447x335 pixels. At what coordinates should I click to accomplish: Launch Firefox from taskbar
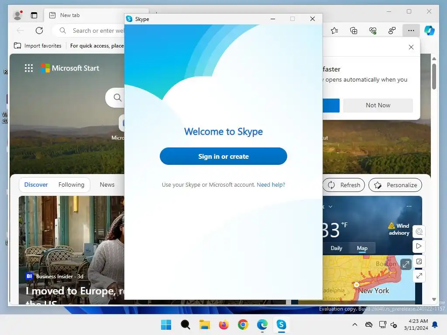coord(224,325)
